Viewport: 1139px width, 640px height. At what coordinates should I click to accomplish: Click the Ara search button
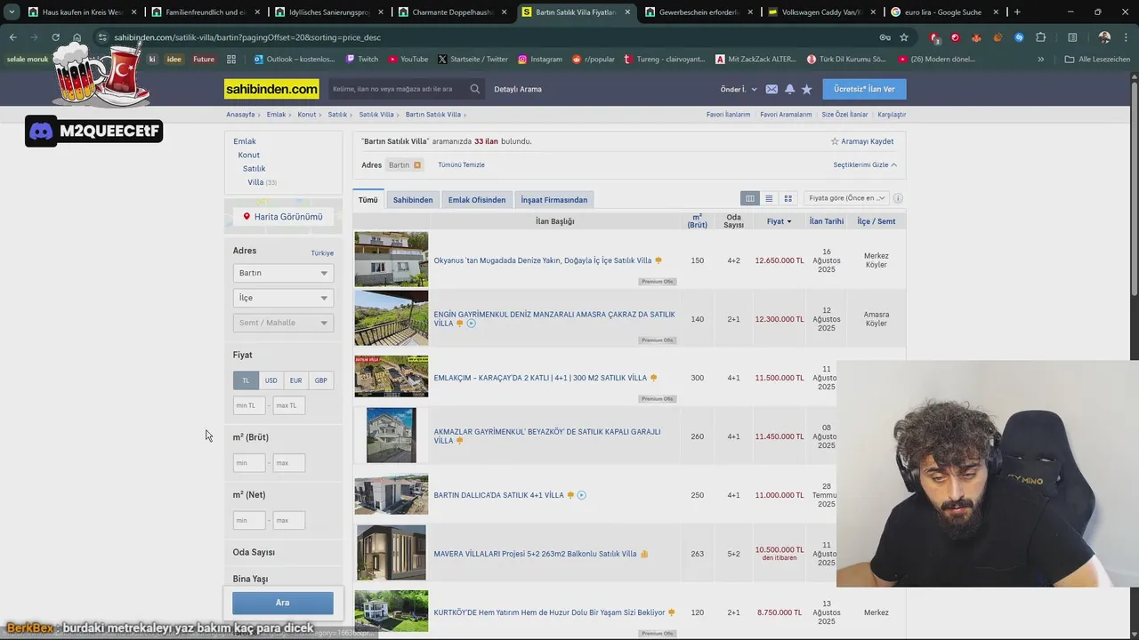(x=283, y=603)
